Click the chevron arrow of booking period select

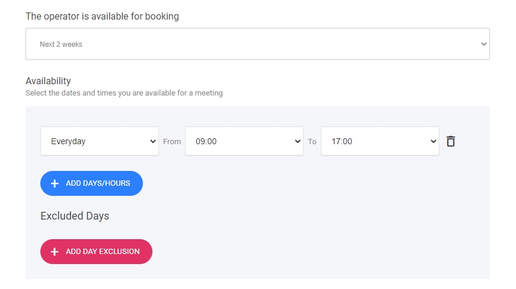point(483,44)
